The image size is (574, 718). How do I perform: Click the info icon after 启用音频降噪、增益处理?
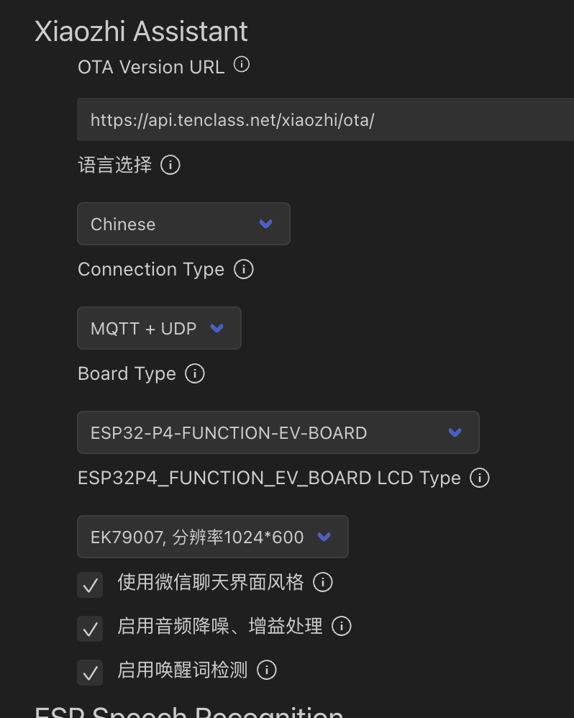342,626
